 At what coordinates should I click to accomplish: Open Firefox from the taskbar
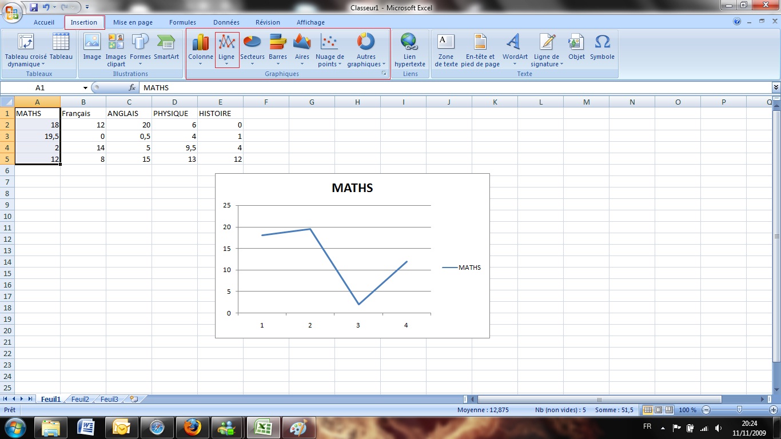193,427
